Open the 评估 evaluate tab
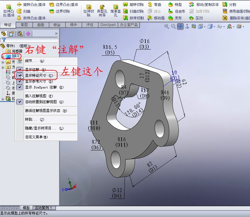This screenshot has height=217, width=250. pyautogui.click(x=90, y=25)
